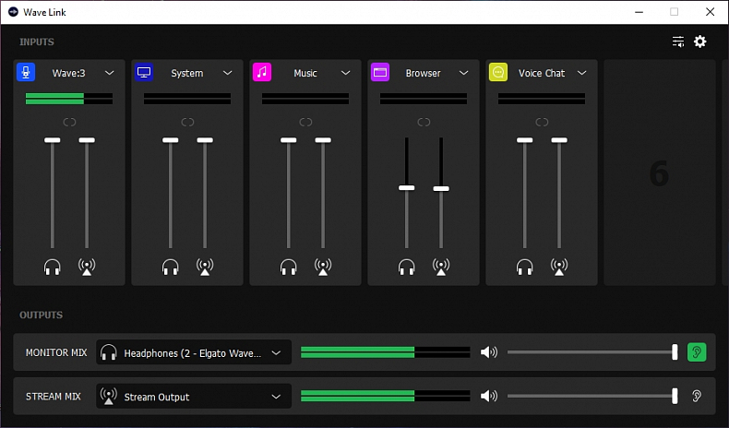The image size is (729, 428).
Task: Click the Wave:3 stream fader handle
Action: point(87,140)
